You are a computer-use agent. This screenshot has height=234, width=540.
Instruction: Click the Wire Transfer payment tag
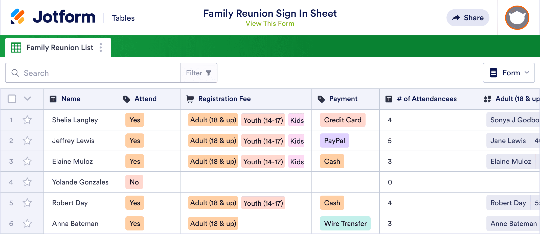tap(345, 223)
